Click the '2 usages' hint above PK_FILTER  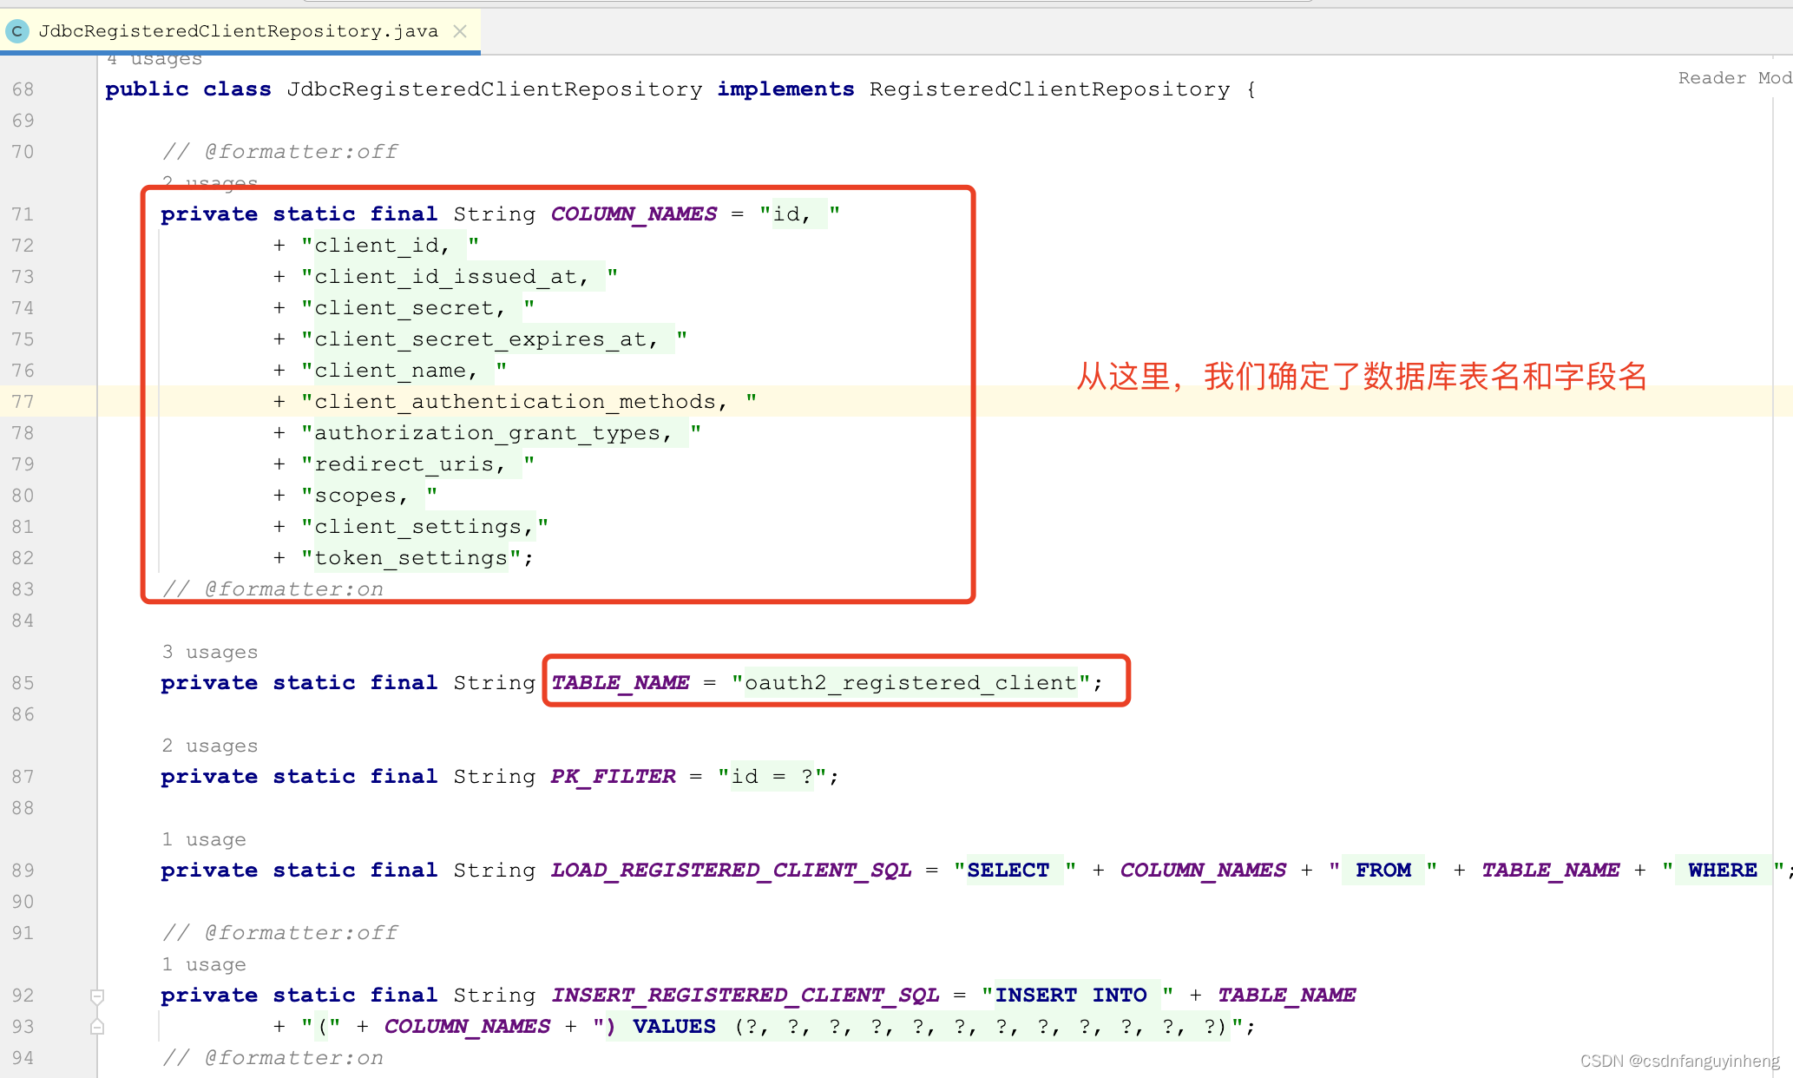click(209, 746)
